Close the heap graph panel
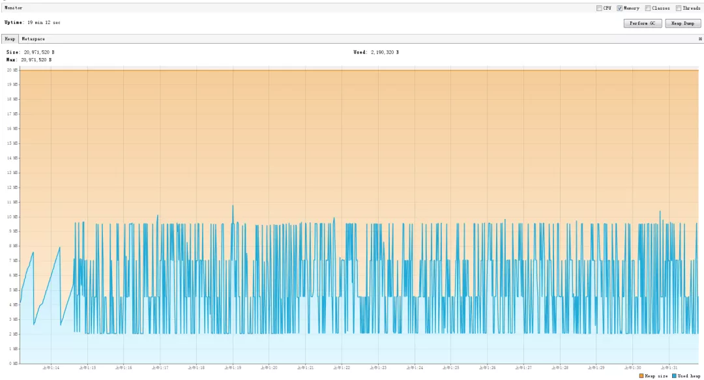The image size is (704, 380). [x=700, y=39]
